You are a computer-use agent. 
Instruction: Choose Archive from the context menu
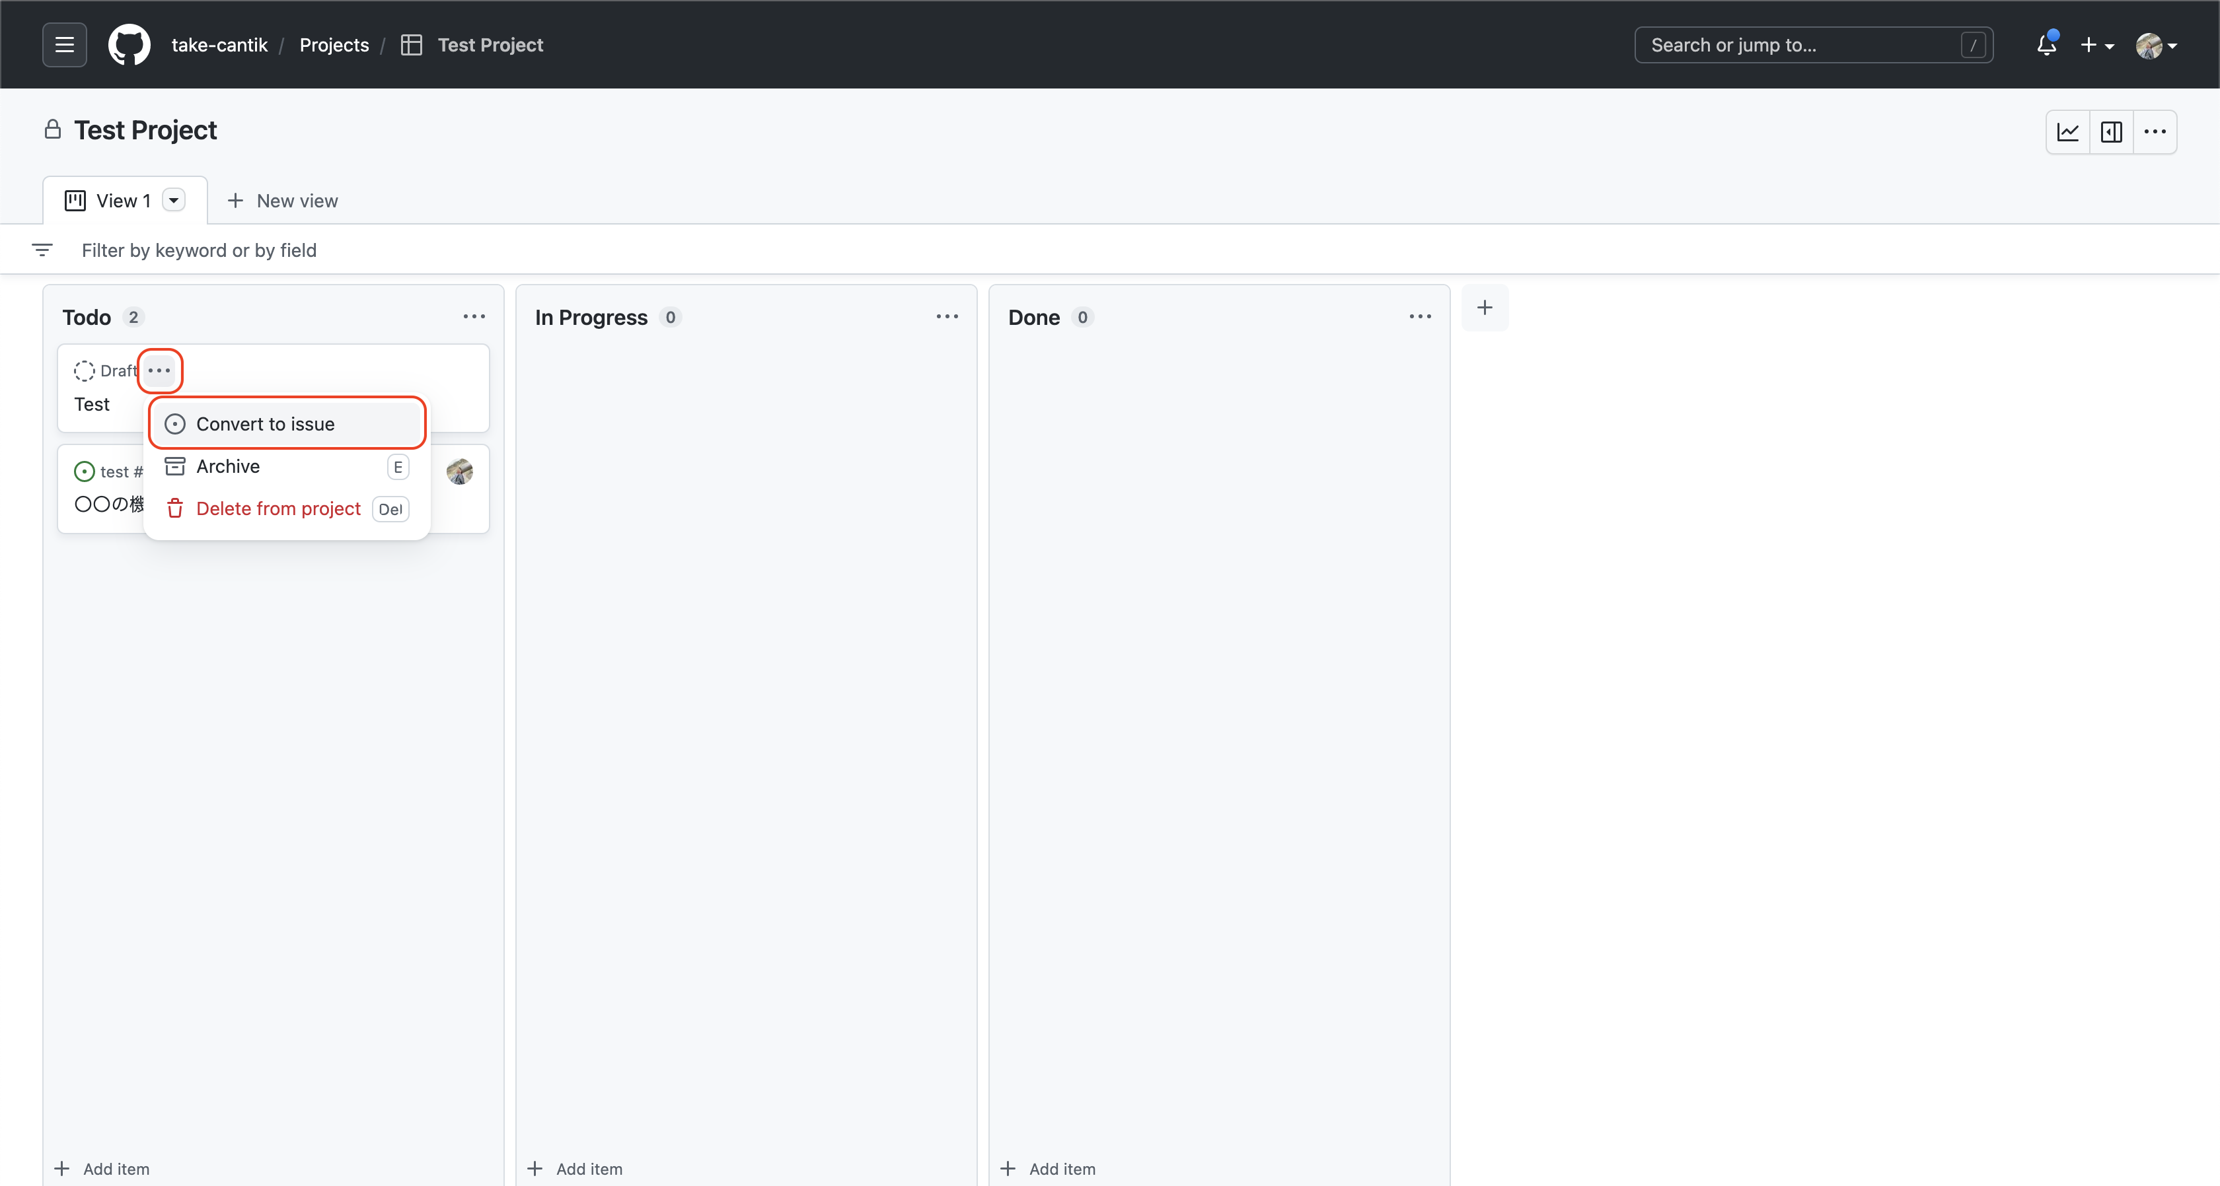[x=229, y=466]
